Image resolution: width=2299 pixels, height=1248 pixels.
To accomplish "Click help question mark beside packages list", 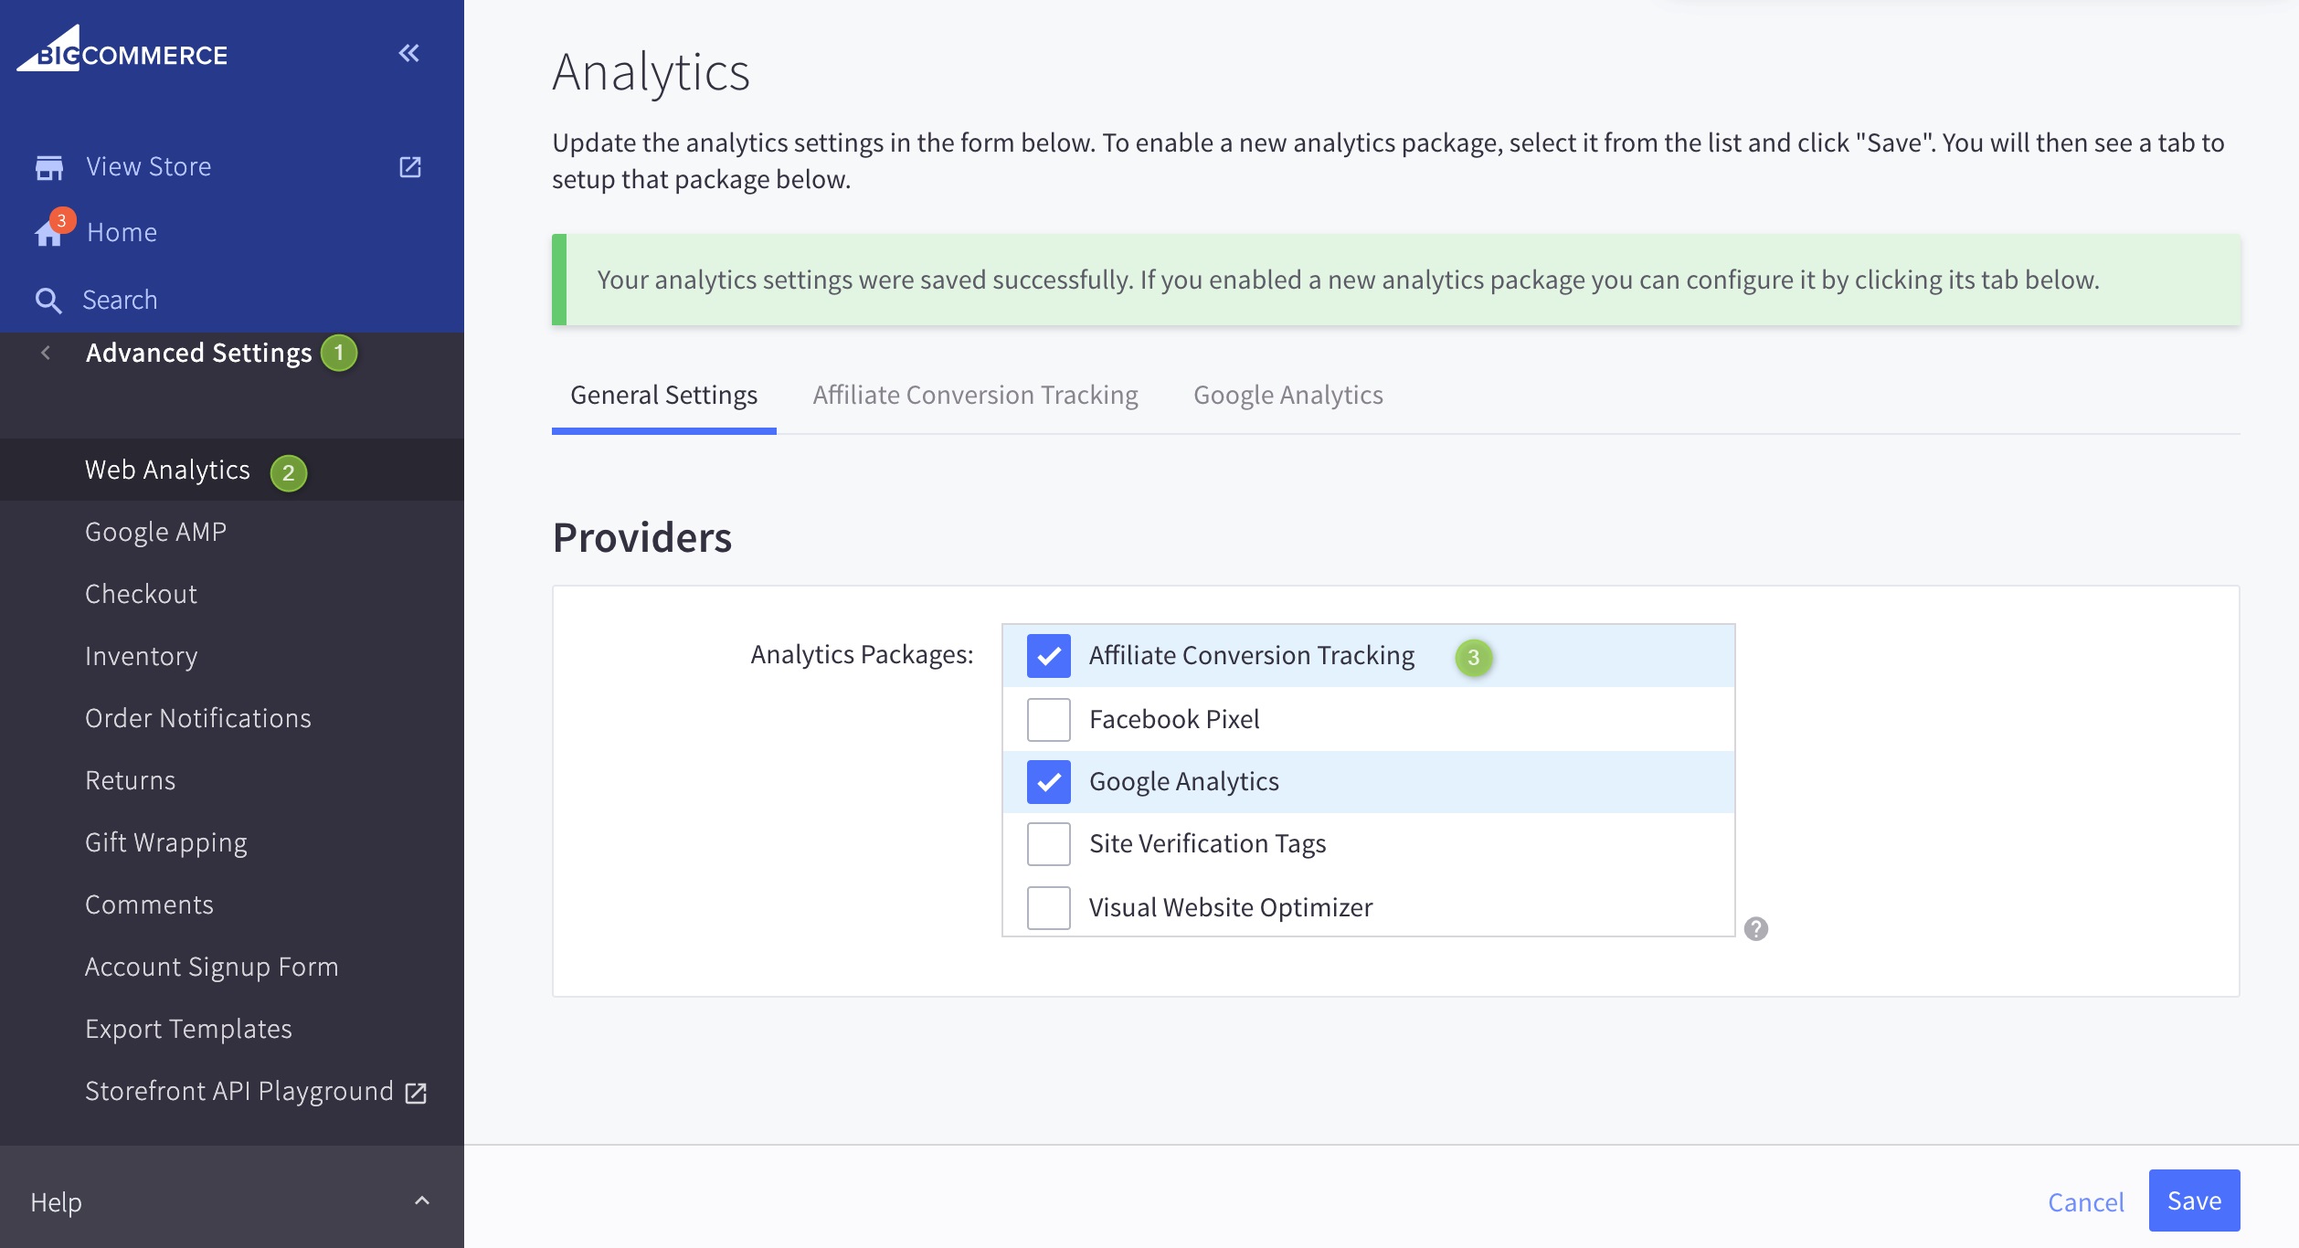I will click(1755, 929).
